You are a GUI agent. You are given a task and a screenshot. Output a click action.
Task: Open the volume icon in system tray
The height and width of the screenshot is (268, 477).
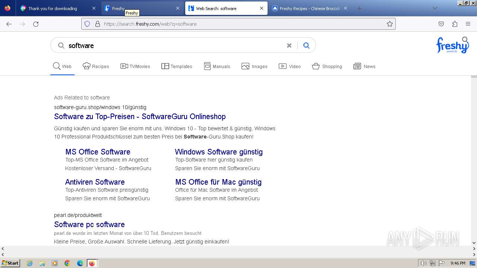424,263
